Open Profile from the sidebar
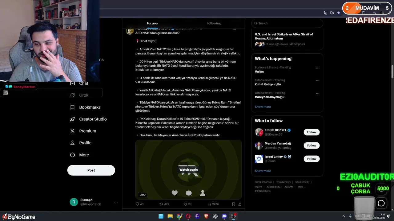Viewport: 394px width, 221px height. coord(81,143)
